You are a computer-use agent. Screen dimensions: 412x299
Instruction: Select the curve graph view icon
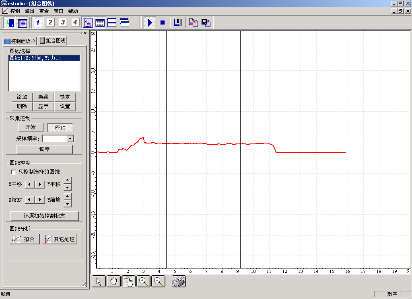click(x=87, y=23)
